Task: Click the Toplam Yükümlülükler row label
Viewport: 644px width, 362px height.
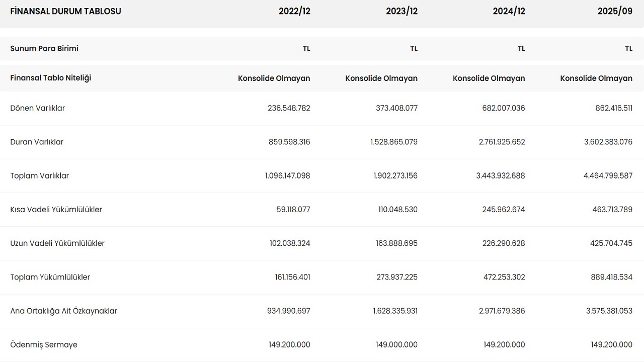Action: [x=50, y=277]
